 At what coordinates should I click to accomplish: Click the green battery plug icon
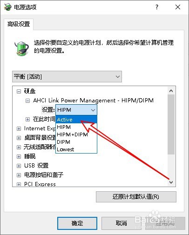point(21,48)
